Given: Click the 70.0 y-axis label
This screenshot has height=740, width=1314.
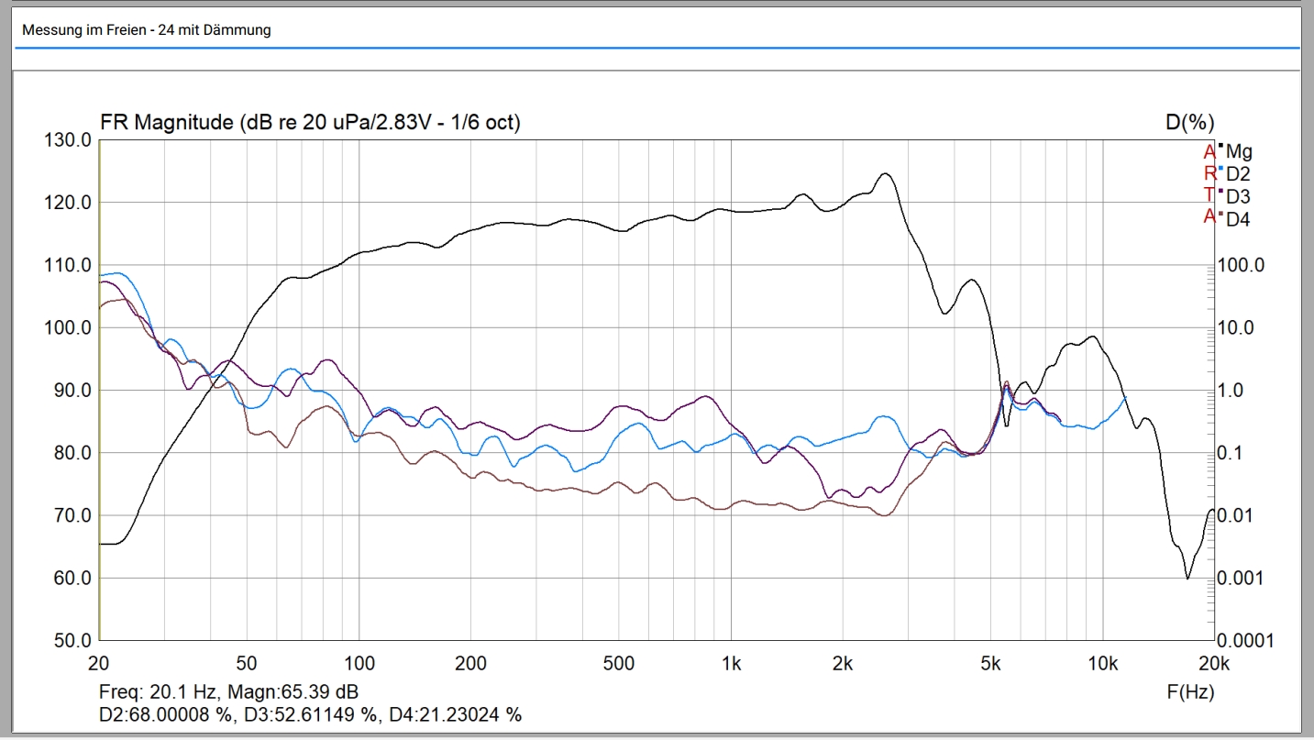Looking at the screenshot, I should (73, 515).
